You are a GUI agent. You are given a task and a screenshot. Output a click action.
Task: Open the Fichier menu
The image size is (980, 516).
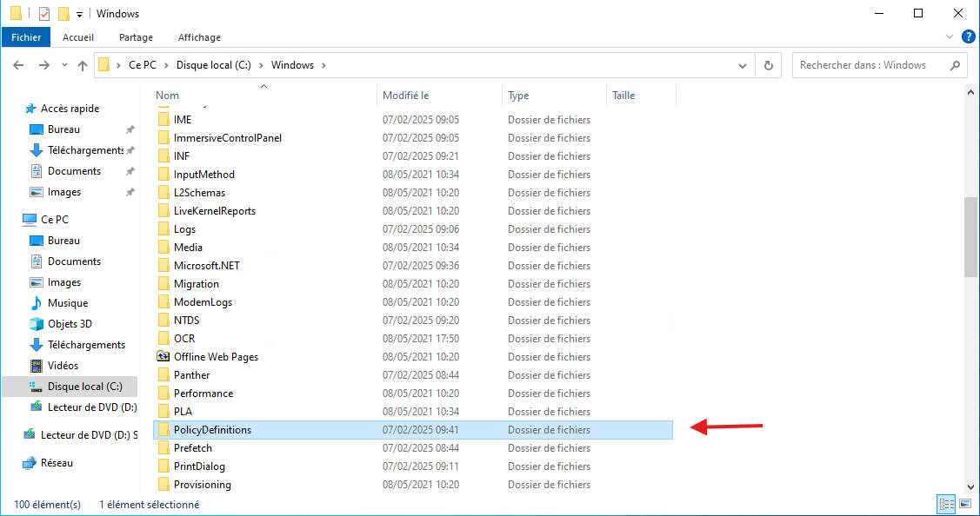click(x=26, y=37)
